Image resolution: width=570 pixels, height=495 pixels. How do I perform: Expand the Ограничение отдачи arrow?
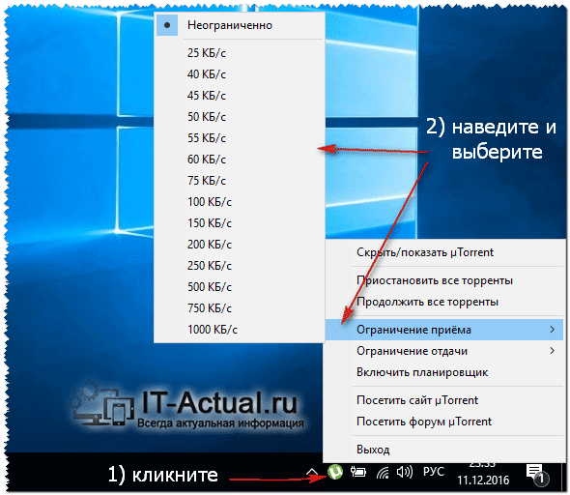point(553,351)
